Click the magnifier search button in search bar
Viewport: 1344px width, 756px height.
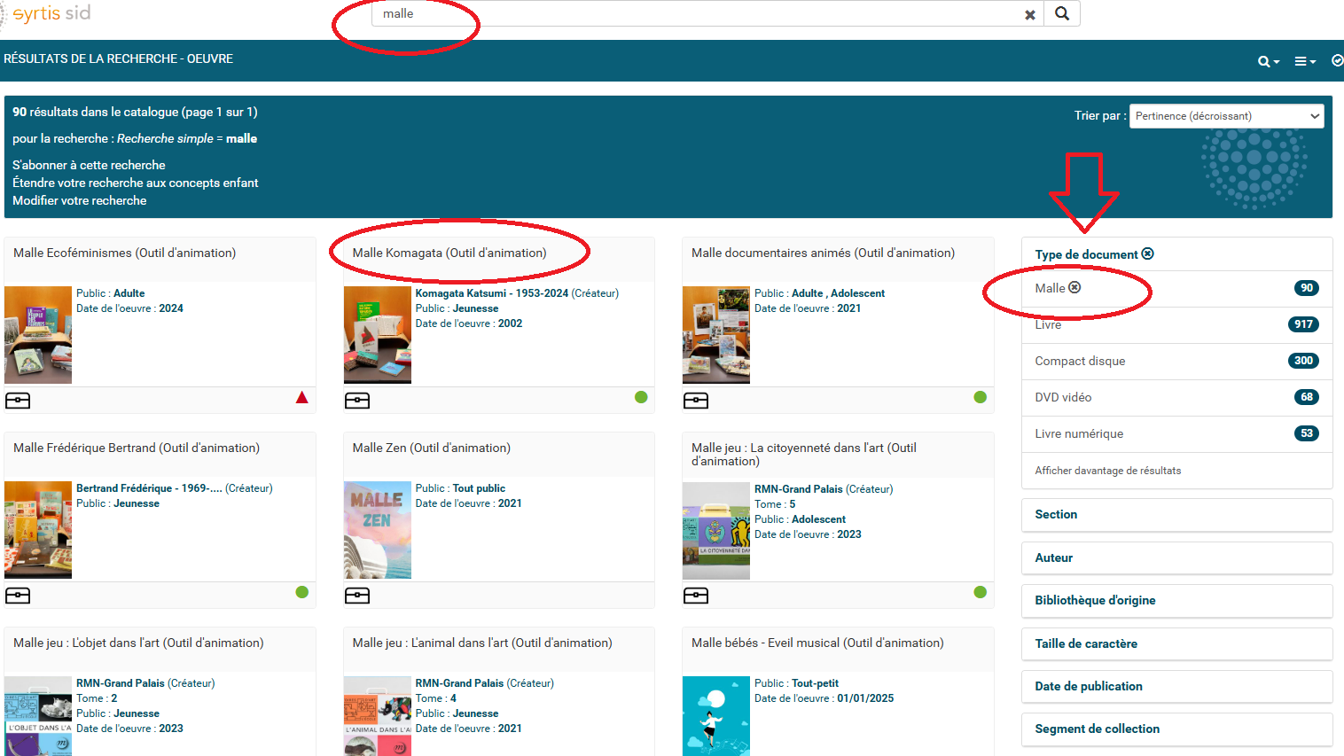coord(1062,13)
